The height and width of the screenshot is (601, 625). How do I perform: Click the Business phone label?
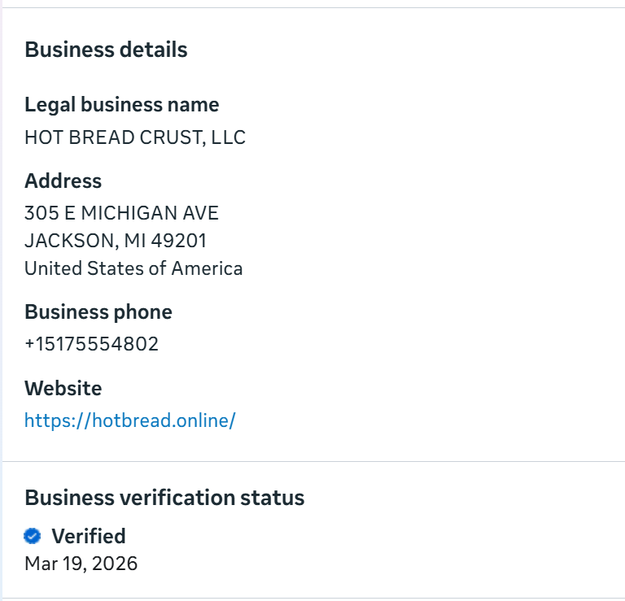point(98,312)
